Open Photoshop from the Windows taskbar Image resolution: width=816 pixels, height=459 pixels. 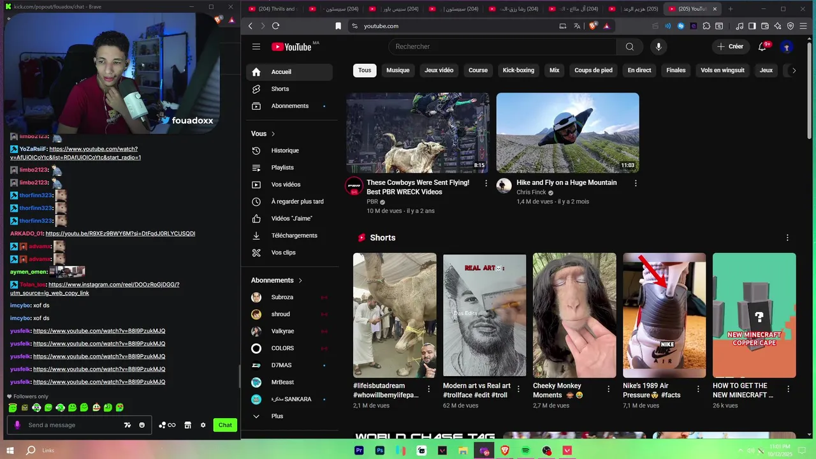pyautogui.click(x=380, y=451)
